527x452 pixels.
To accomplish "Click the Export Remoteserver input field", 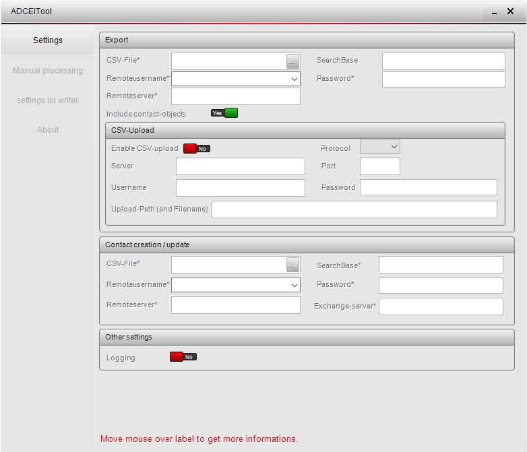I will pos(235,96).
